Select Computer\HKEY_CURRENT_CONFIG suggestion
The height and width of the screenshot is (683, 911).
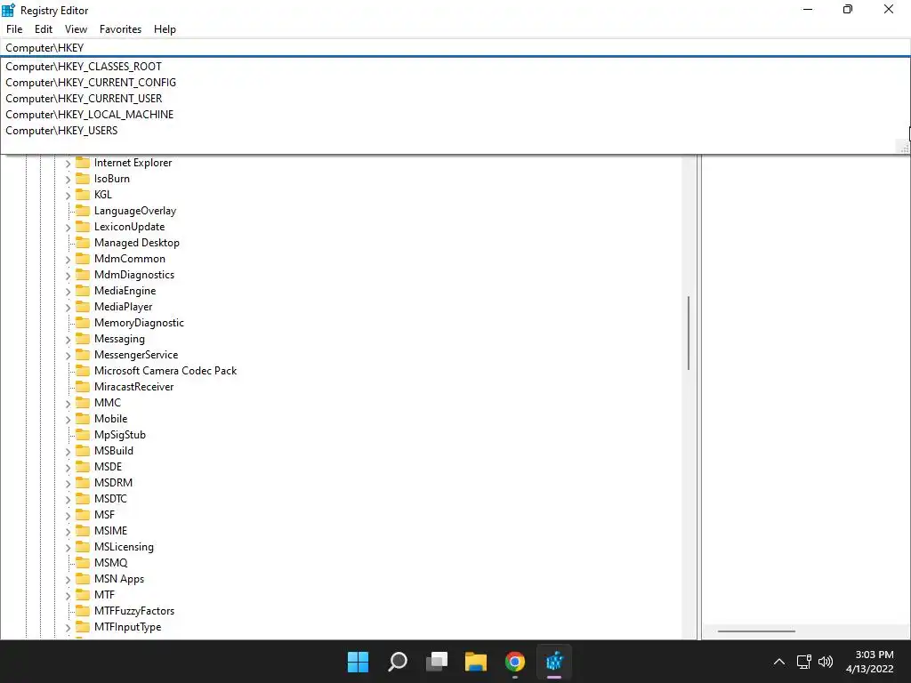(x=455, y=83)
